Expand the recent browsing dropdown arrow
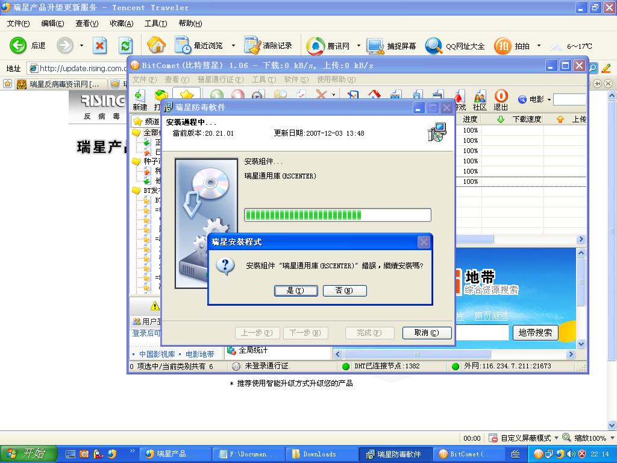 tap(233, 46)
